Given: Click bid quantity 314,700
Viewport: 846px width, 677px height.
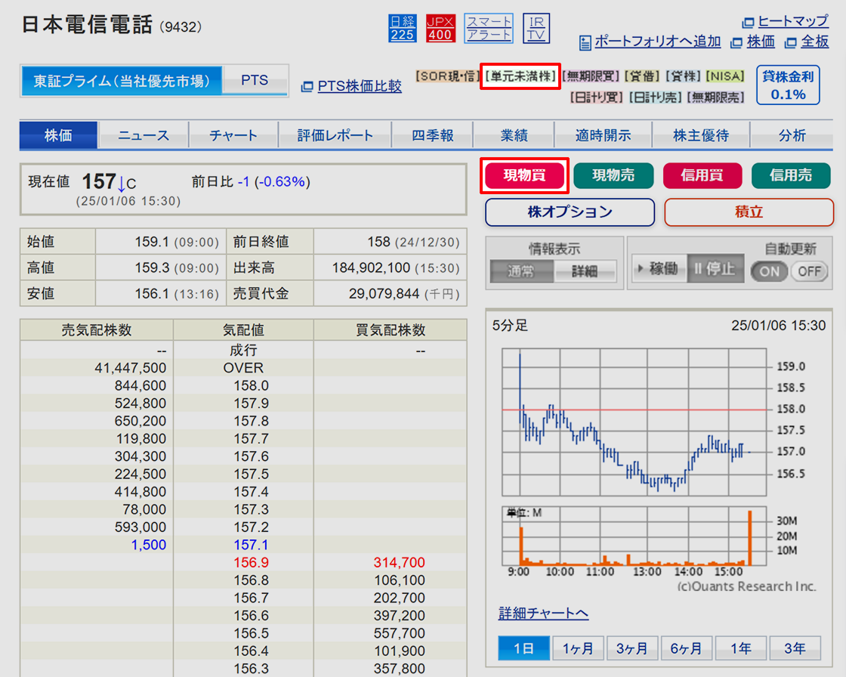Looking at the screenshot, I should point(400,563).
